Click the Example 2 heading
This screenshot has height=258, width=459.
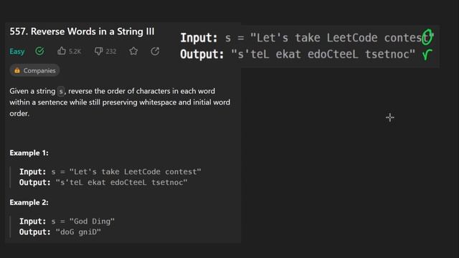pos(29,202)
